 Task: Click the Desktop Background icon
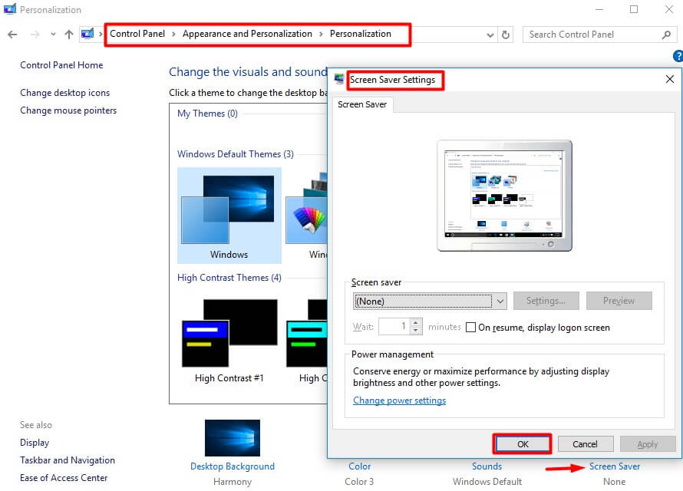pos(233,437)
